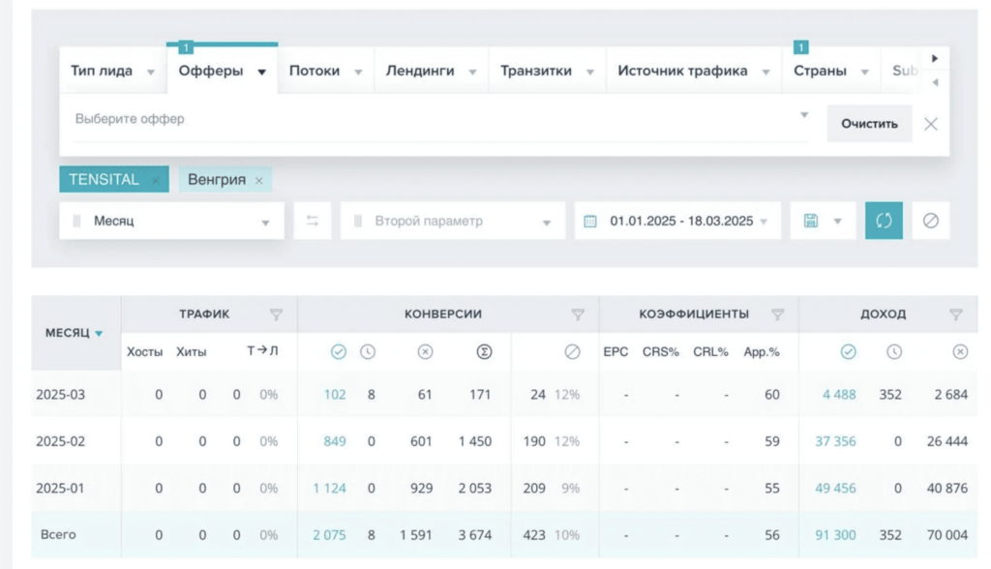Click the CRS% column header

[x=660, y=352]
